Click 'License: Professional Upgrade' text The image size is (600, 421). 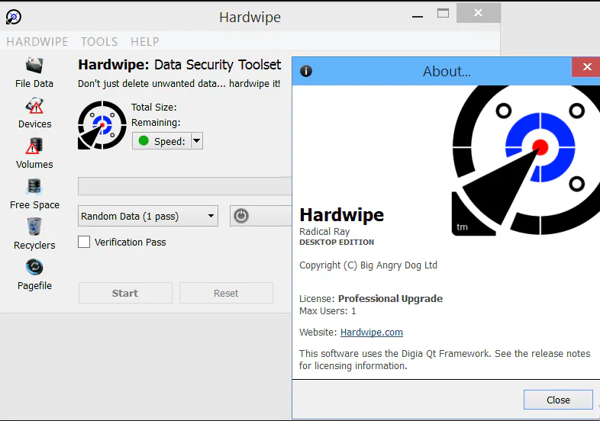(x=371, y=299)
